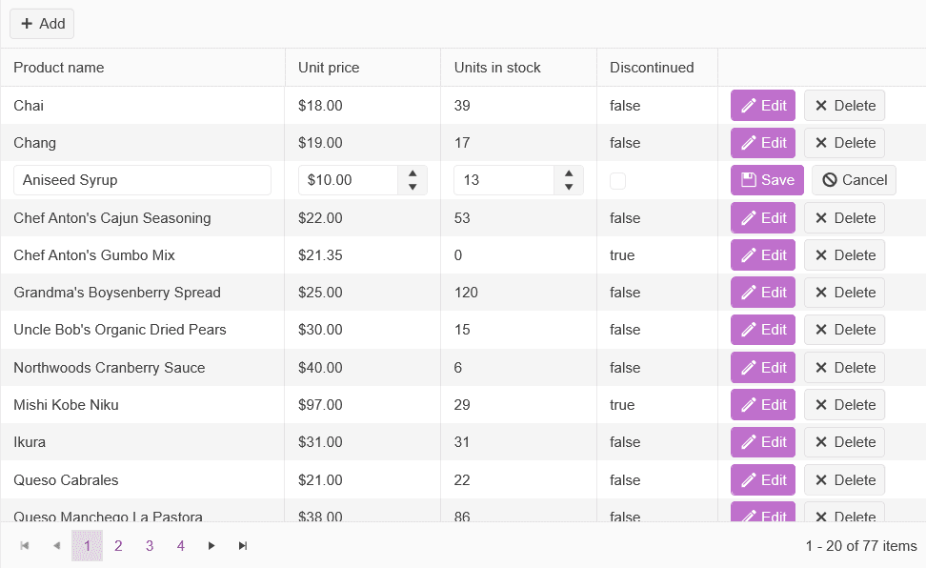Click the $10.00 unit price input
Screen dimensions: 926x568
pos(348,180)
